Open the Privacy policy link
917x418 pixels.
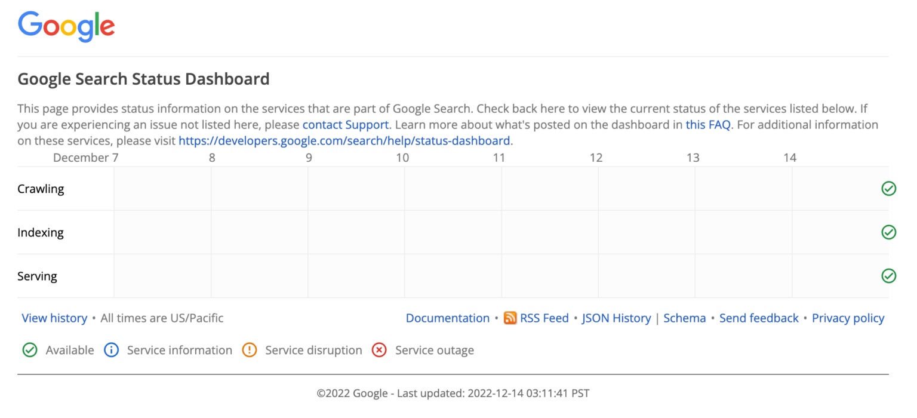coord(848,318)
